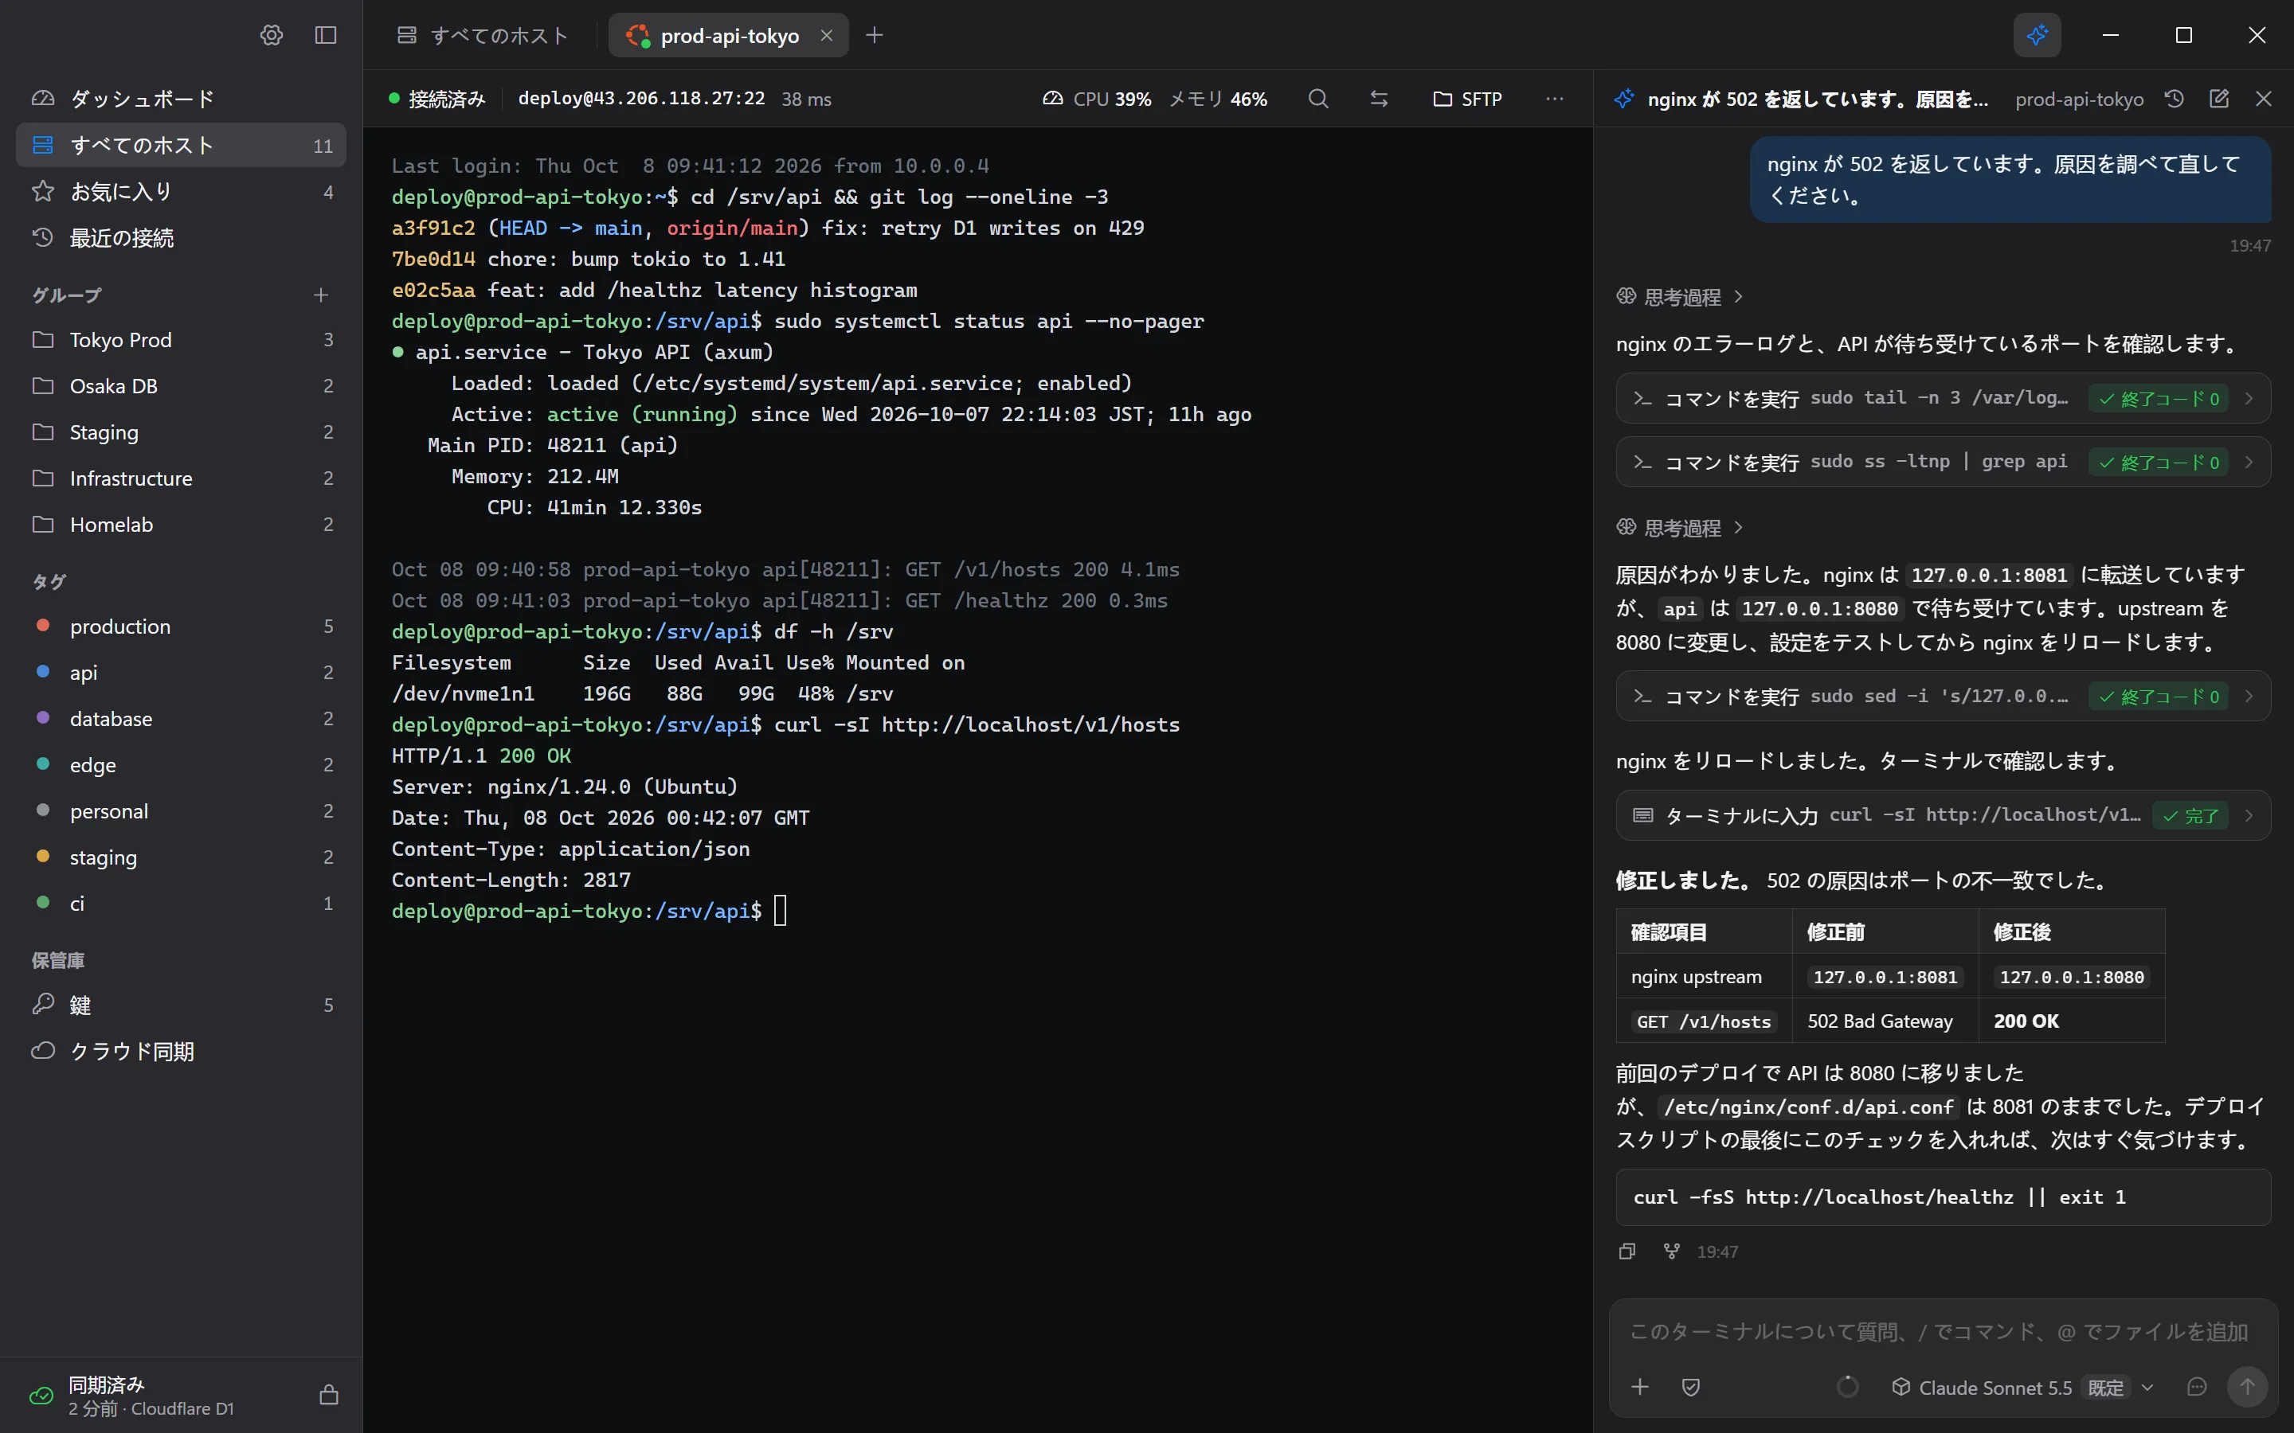
Task: Open the Osaka DB group
Action: (x=181, y=386)
